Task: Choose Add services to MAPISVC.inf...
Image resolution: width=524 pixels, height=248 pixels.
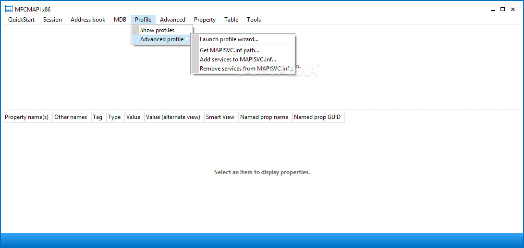Action: click(243, 59)
